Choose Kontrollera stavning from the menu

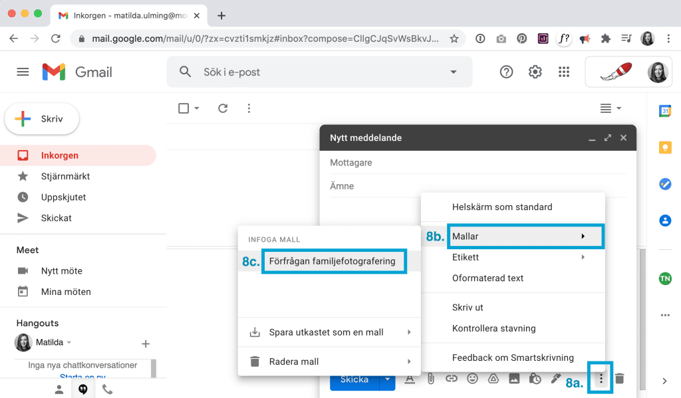493,328
